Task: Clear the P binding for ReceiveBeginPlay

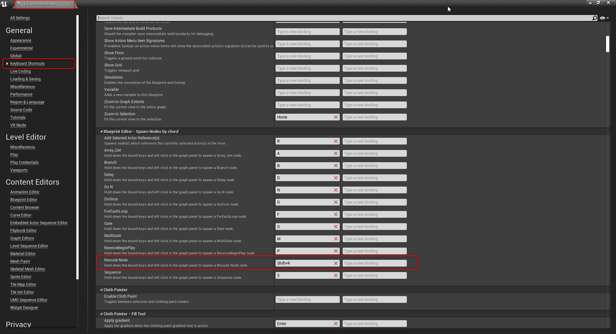Action: coord(336,251)
